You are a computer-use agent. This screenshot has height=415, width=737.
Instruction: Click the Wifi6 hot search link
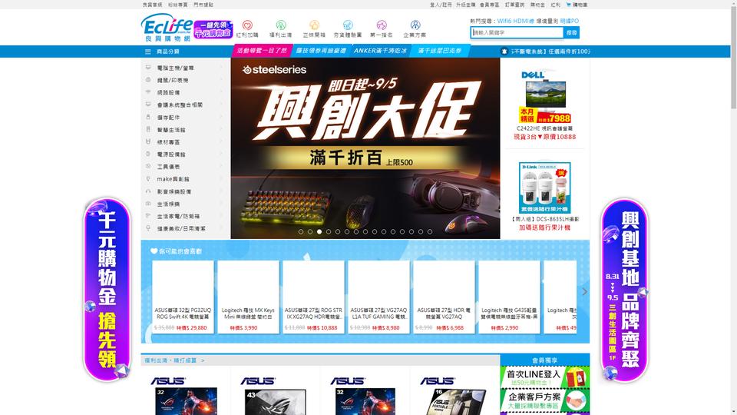point(504,22)
